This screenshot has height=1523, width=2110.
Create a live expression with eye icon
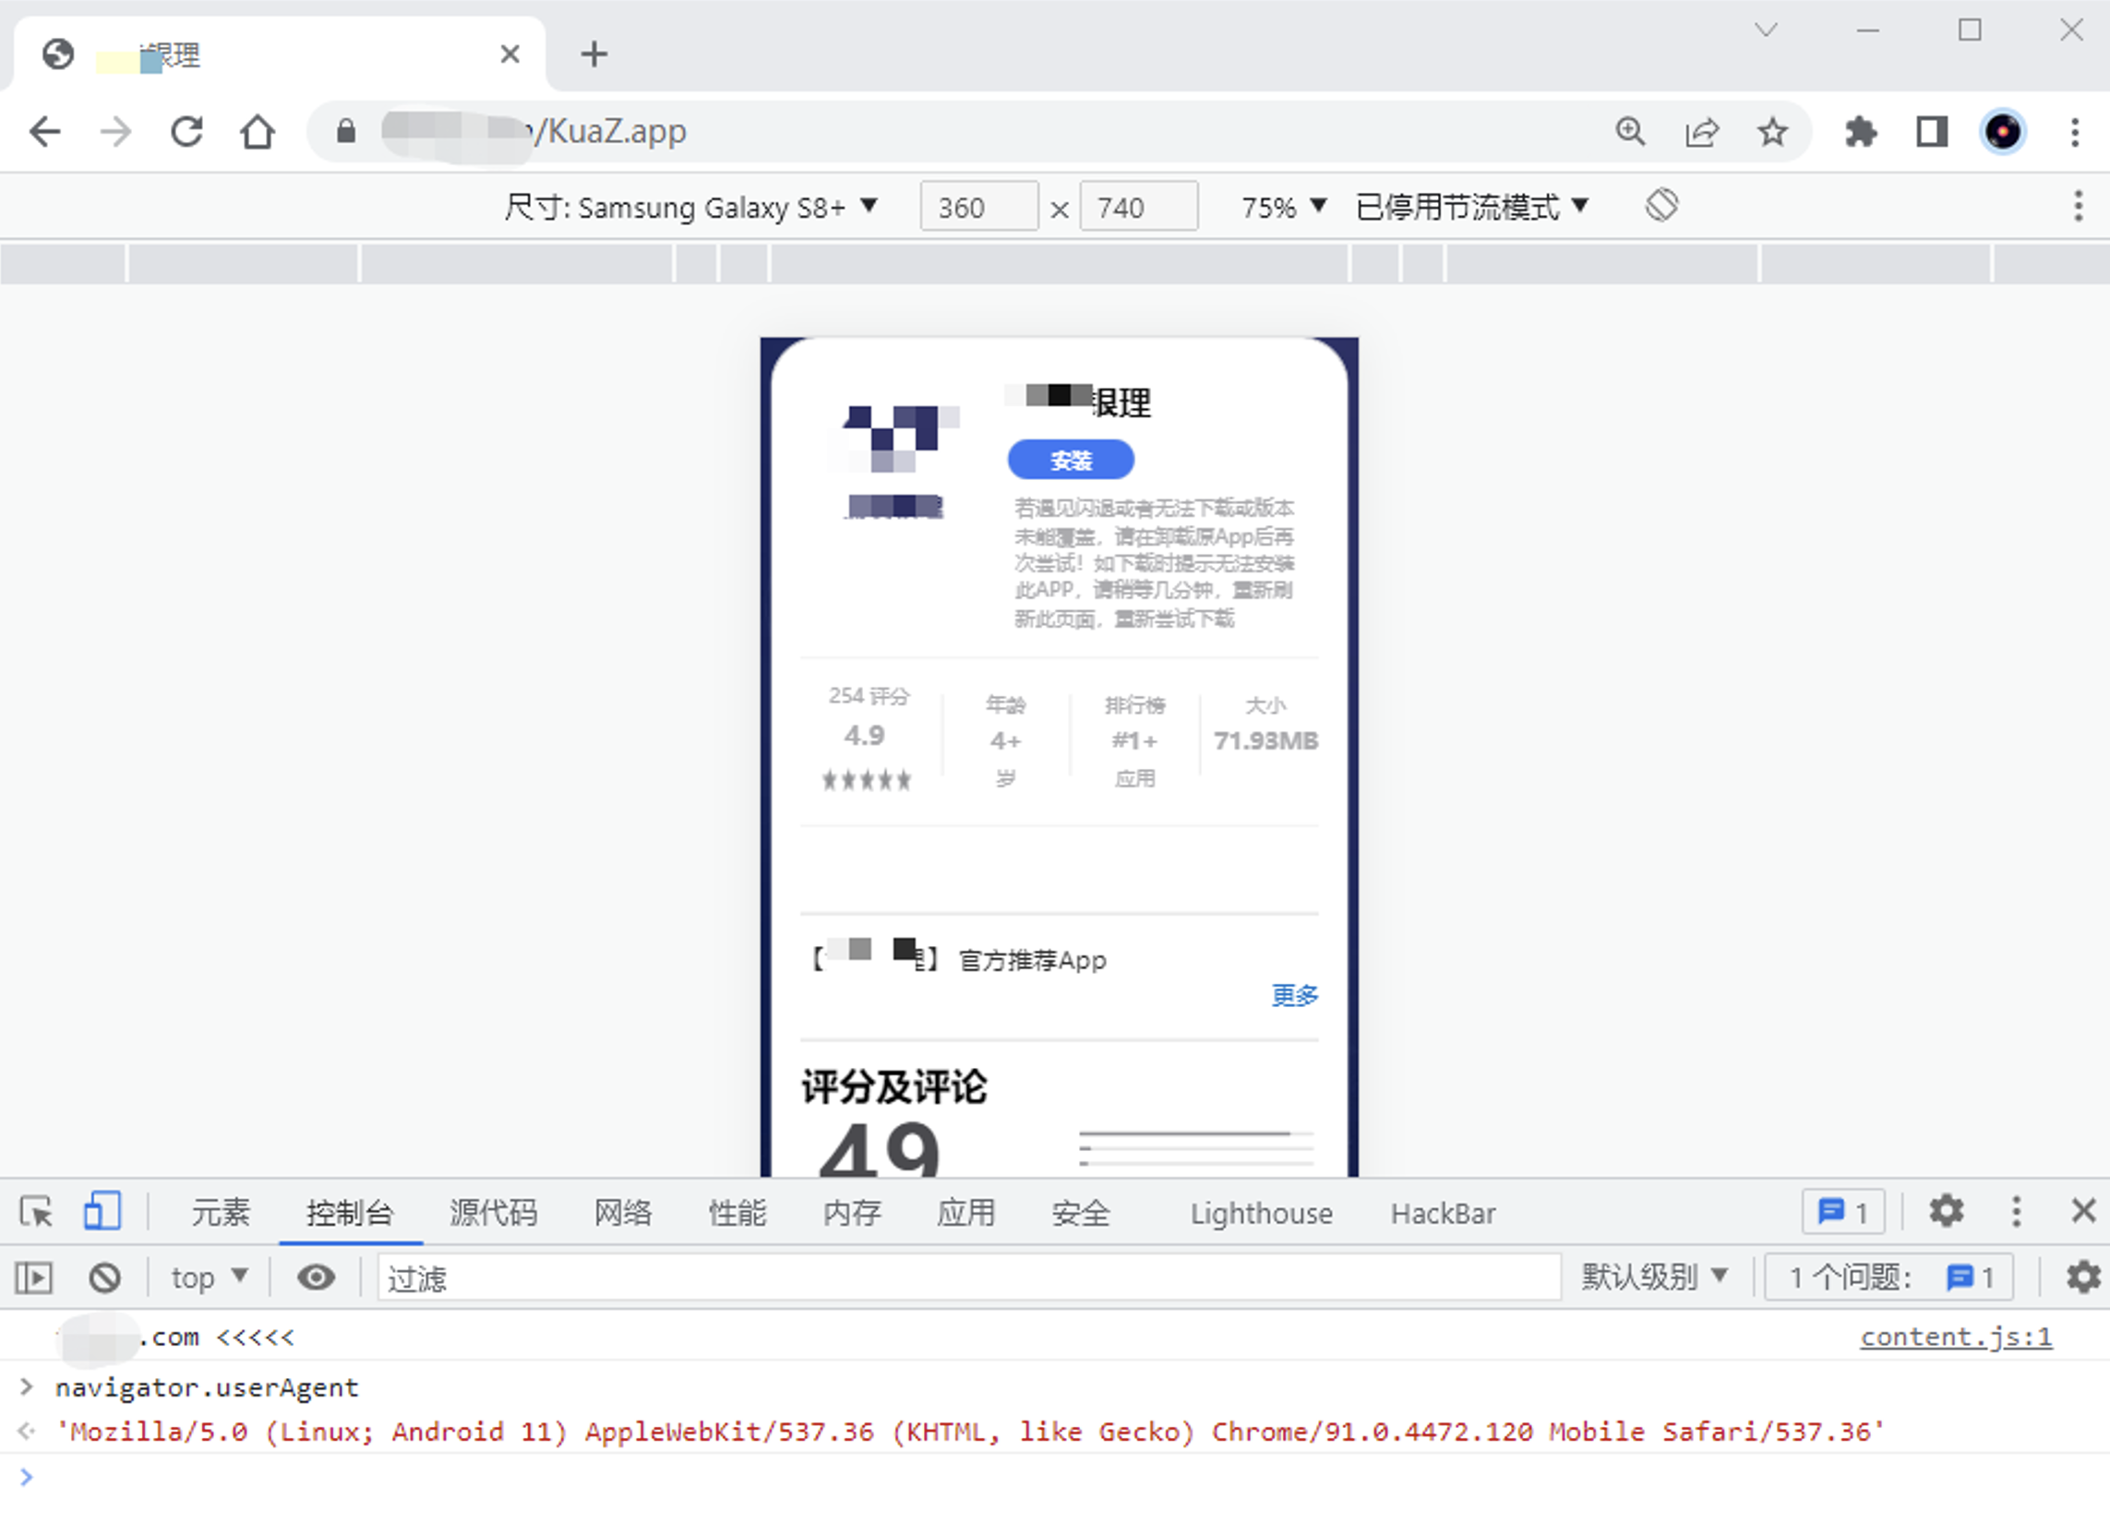click(317, 1277)
